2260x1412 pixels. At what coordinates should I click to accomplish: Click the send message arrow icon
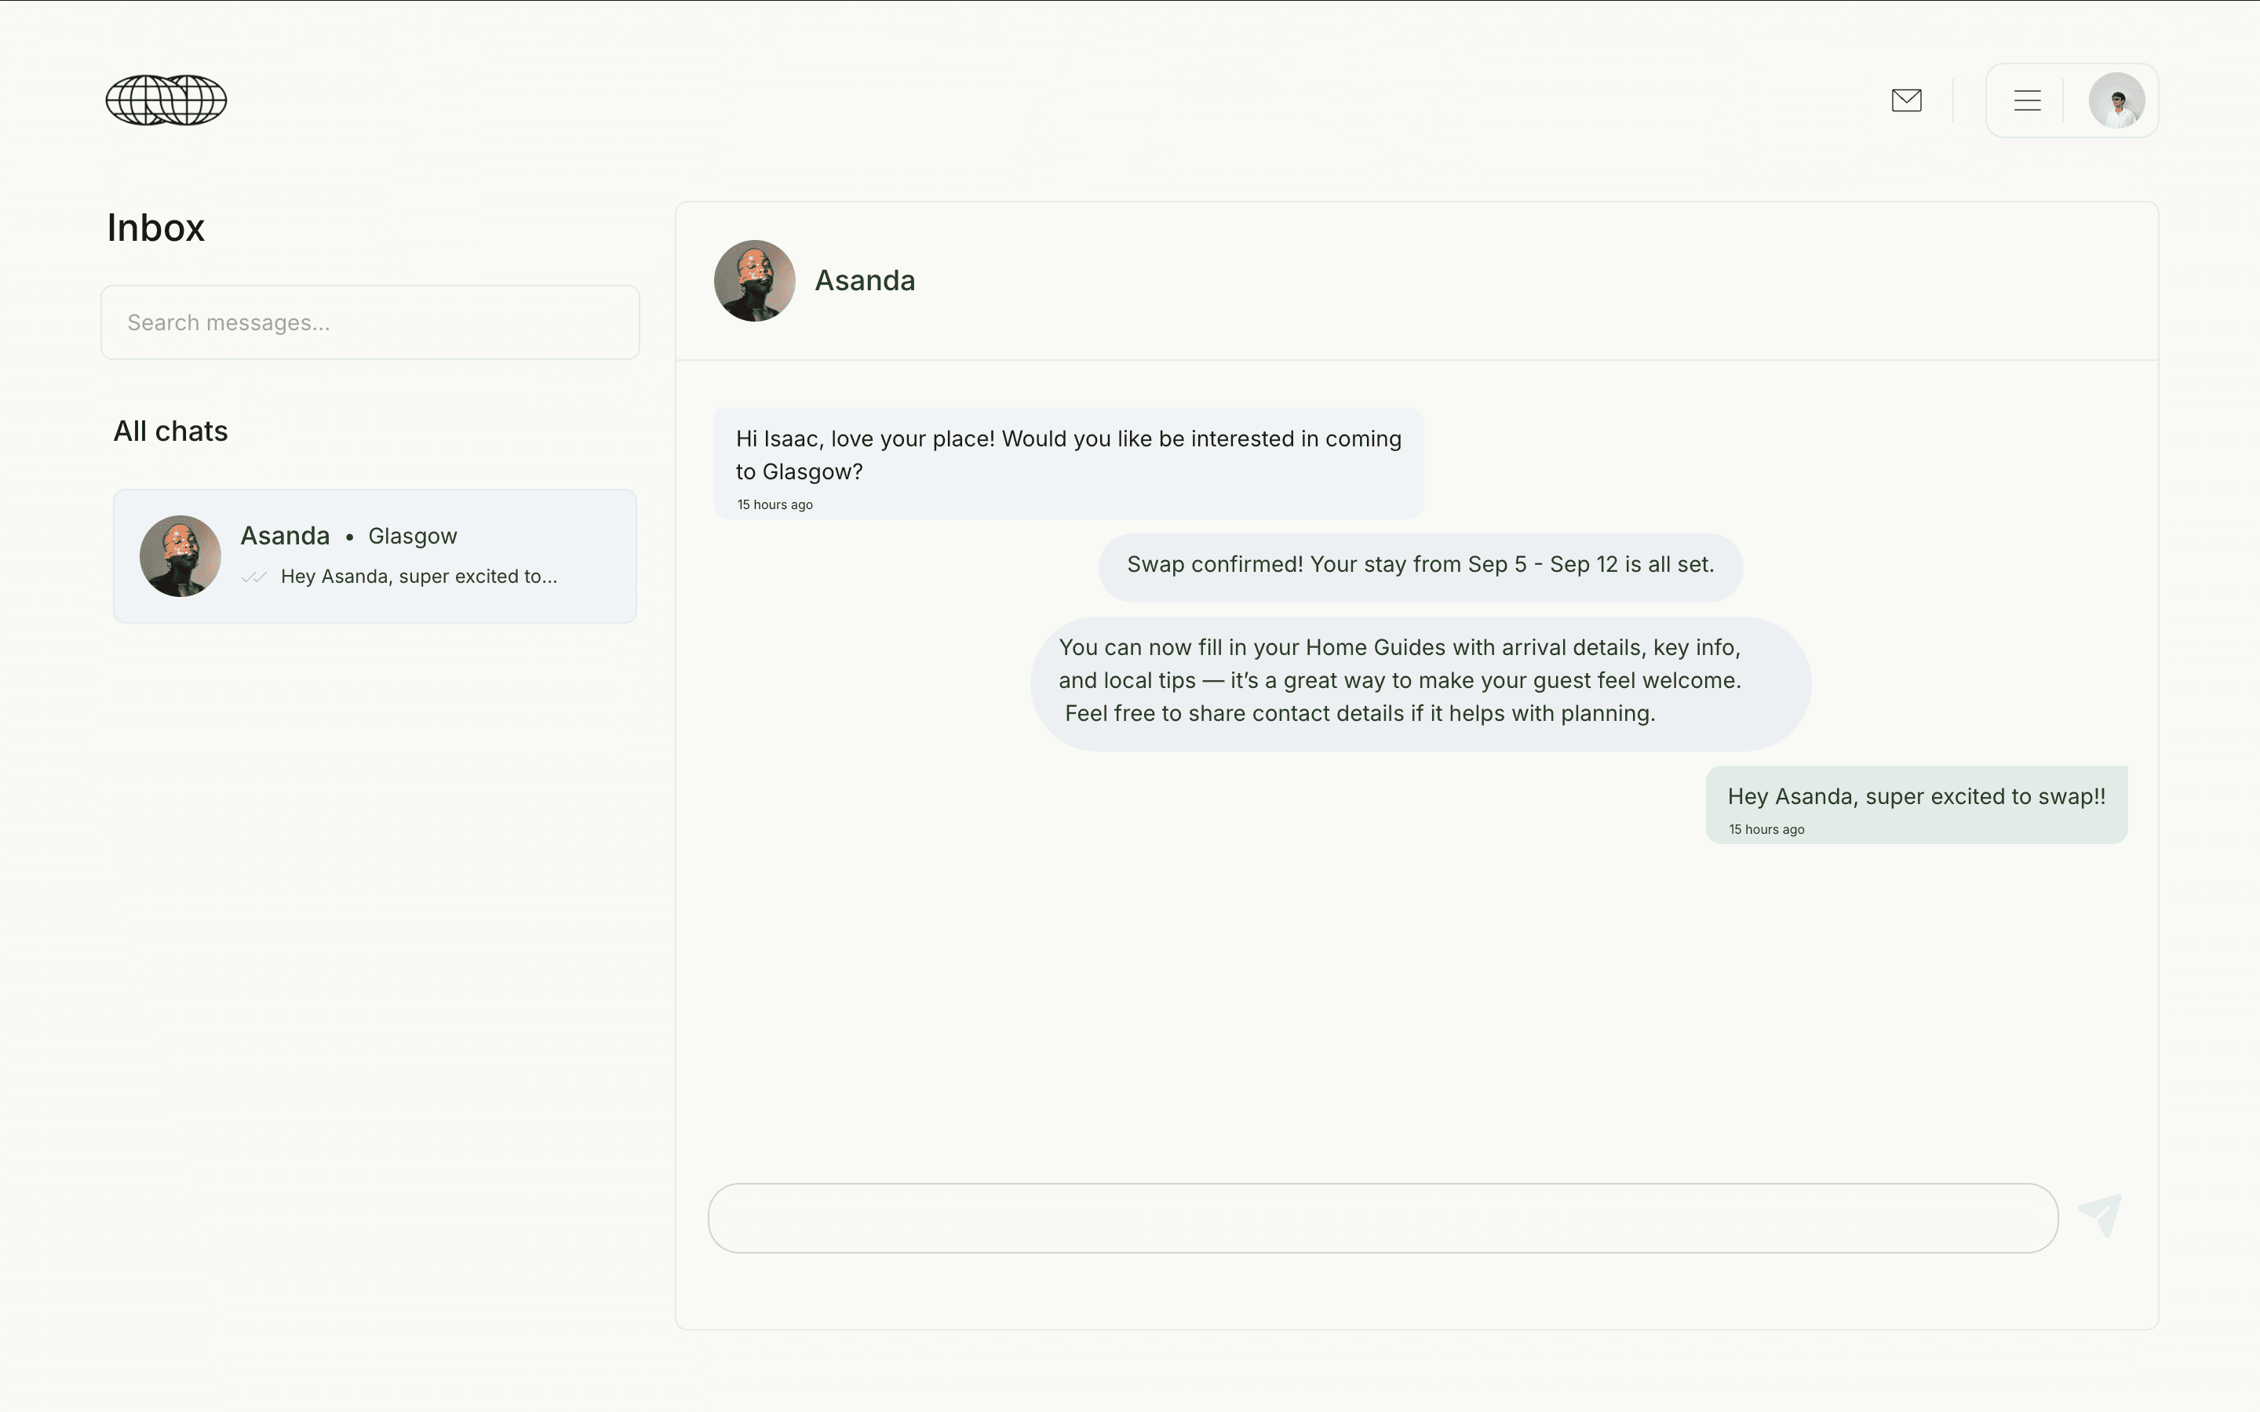[x=2100, y=1215]
